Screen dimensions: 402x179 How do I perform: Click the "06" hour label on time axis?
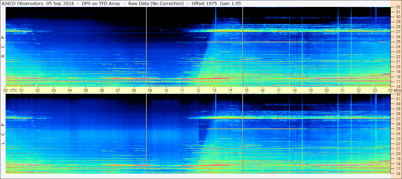[x=102, y=90]
